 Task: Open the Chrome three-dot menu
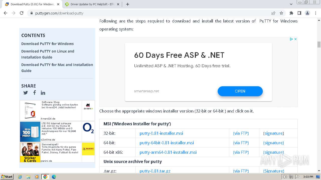315,13
